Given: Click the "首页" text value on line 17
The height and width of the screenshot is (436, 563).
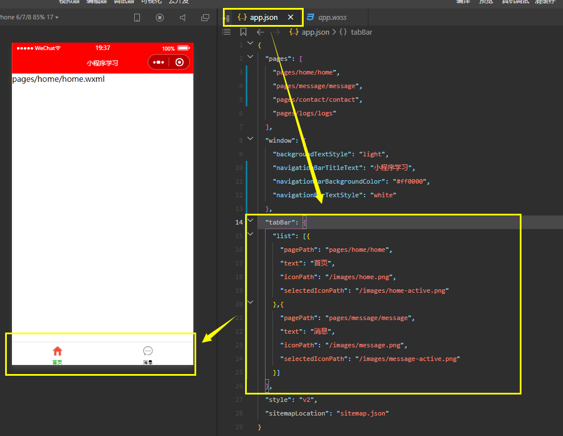Looking at the screenshot, I should (321, 263).
